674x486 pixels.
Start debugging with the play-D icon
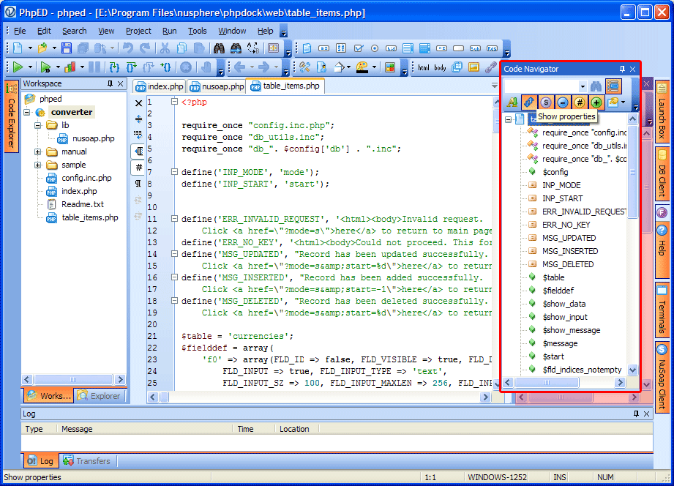click(45, 67)
